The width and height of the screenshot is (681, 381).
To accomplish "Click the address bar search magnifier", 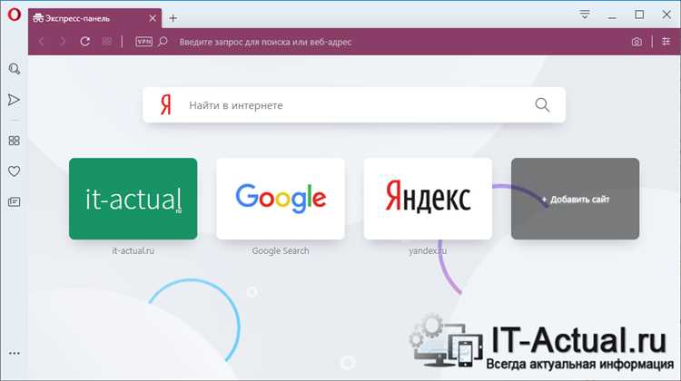I will [163, 42].
